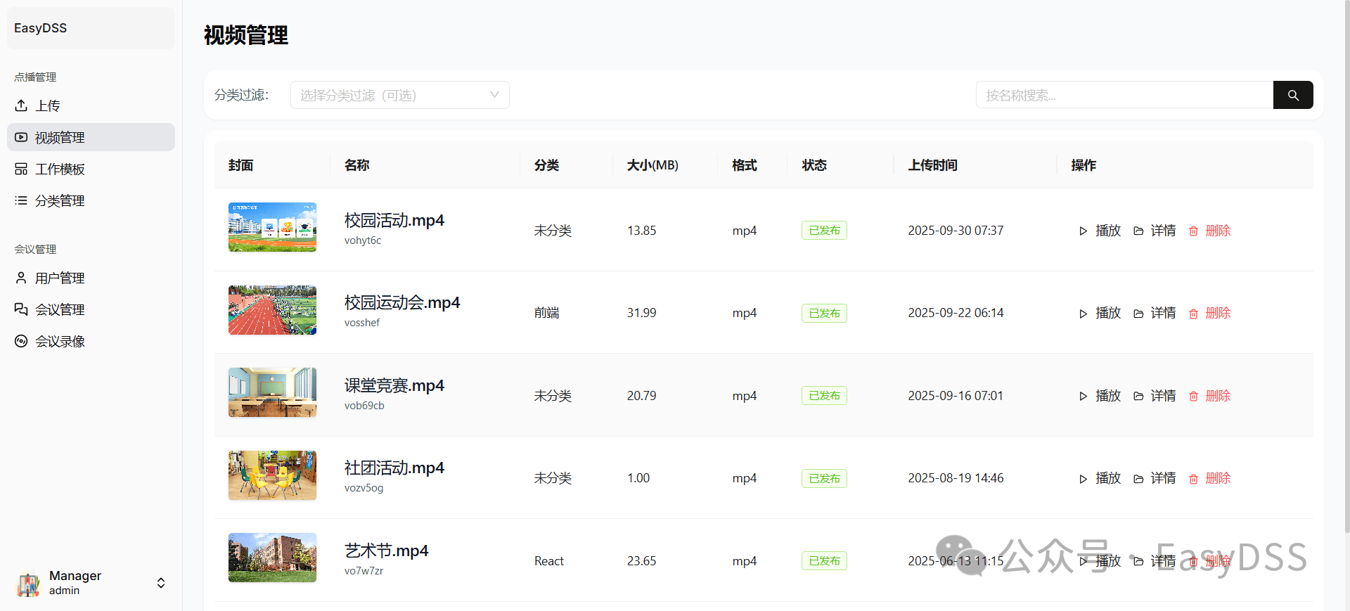Open 会议录像 recordings page
This screenshot has height=611, width=1350.
[60, 342]
